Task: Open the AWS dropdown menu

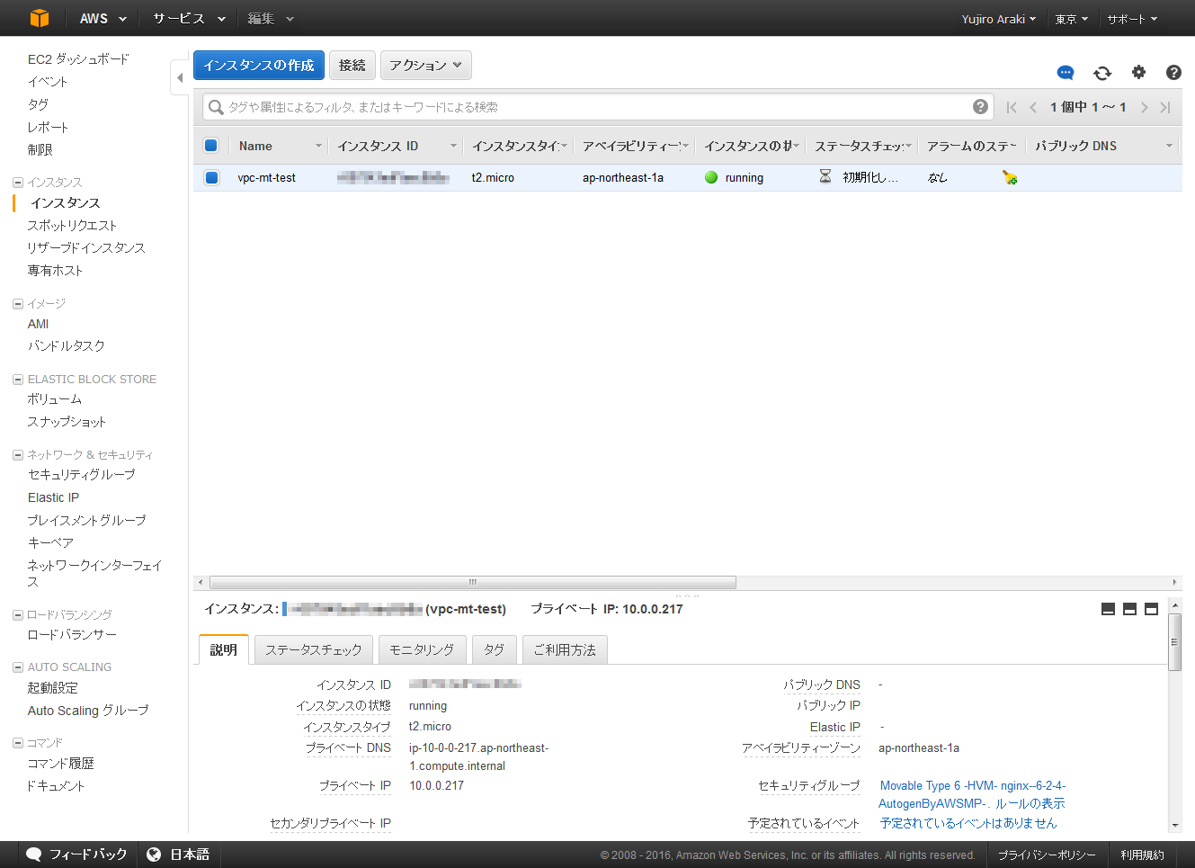Action: [103, 18]
